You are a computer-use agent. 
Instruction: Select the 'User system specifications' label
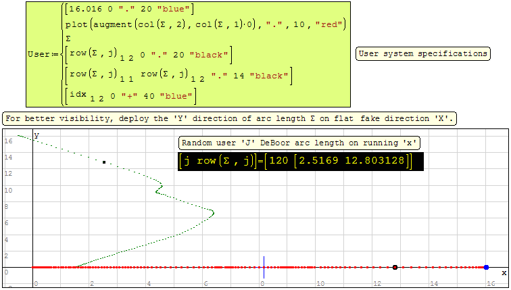click(x=422, y=53)
